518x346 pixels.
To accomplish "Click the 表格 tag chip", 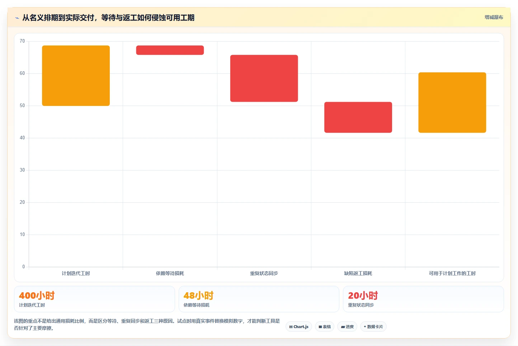I will pyautogui.click(x=325, y=327).
